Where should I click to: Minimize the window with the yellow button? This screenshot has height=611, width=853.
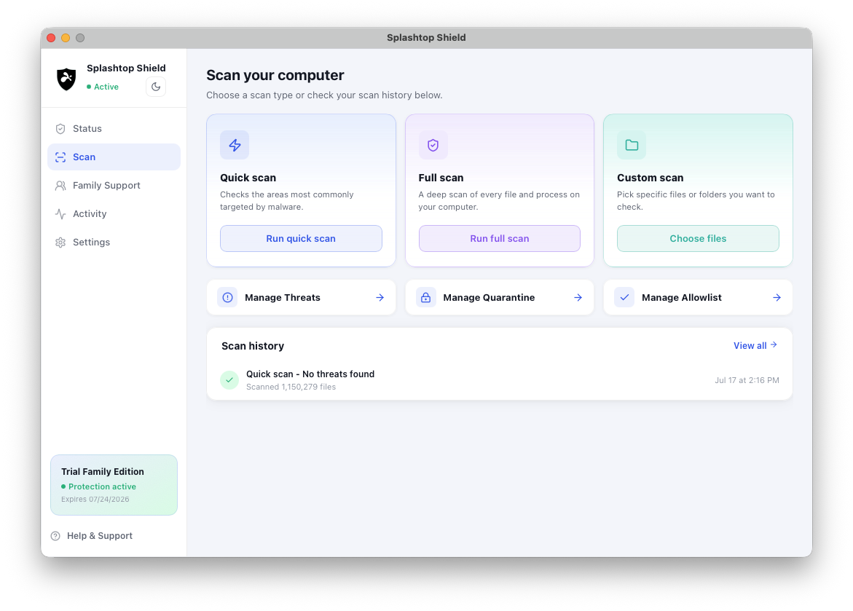(66, 38)
